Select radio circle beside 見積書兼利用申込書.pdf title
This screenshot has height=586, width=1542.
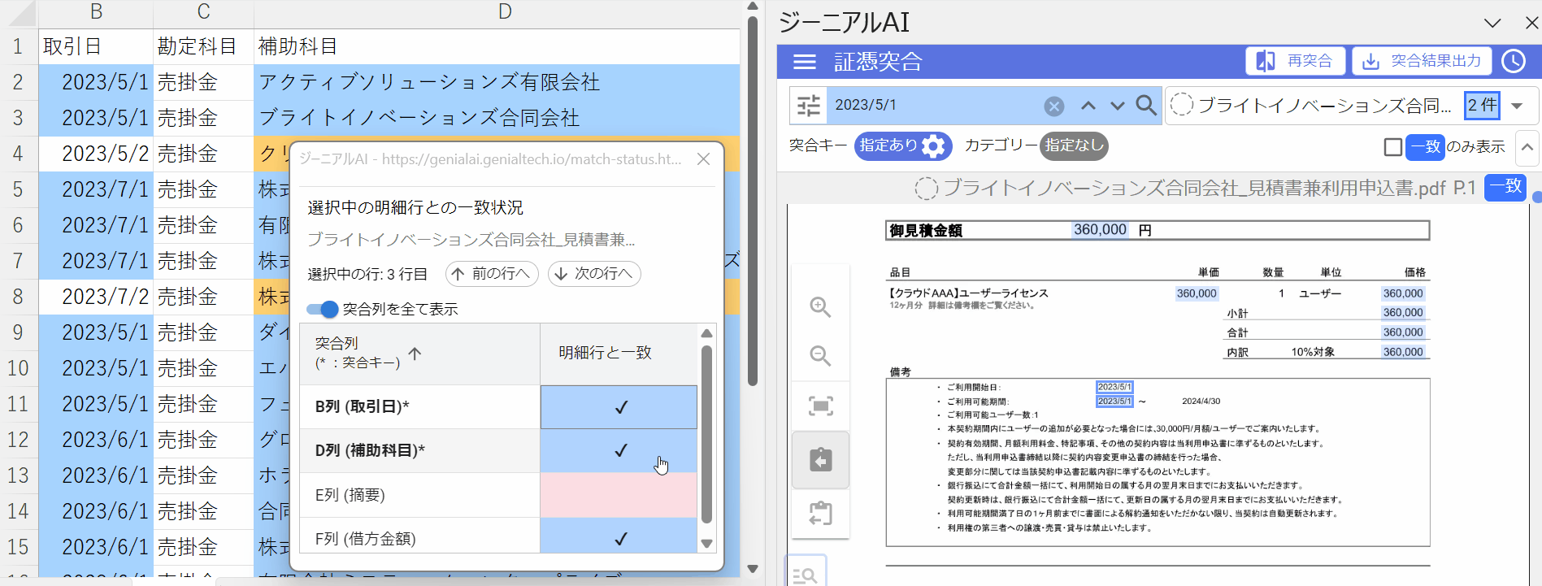(926, 188)
